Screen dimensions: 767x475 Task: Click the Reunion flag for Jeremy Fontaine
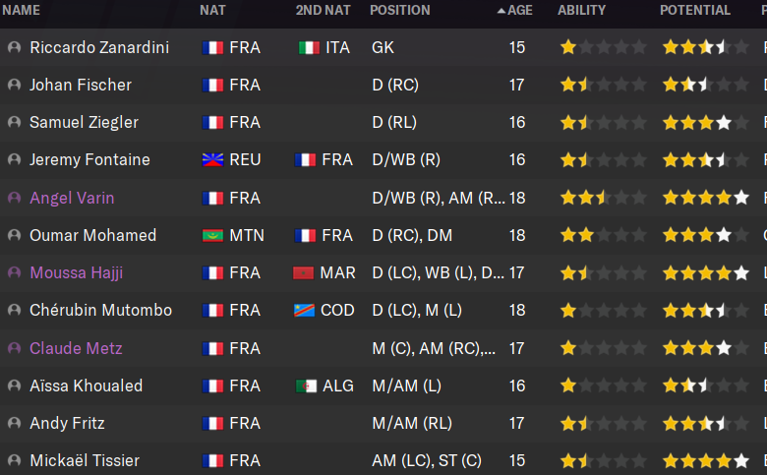pos(212,160)
